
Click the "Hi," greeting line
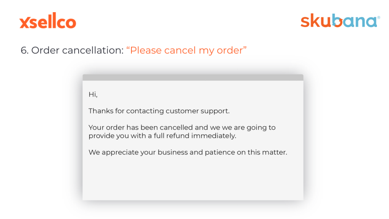tap(93, 94)
